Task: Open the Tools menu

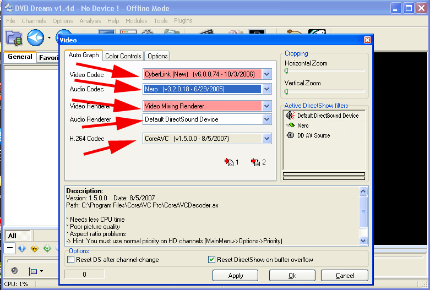Action: tap(161, 21)
